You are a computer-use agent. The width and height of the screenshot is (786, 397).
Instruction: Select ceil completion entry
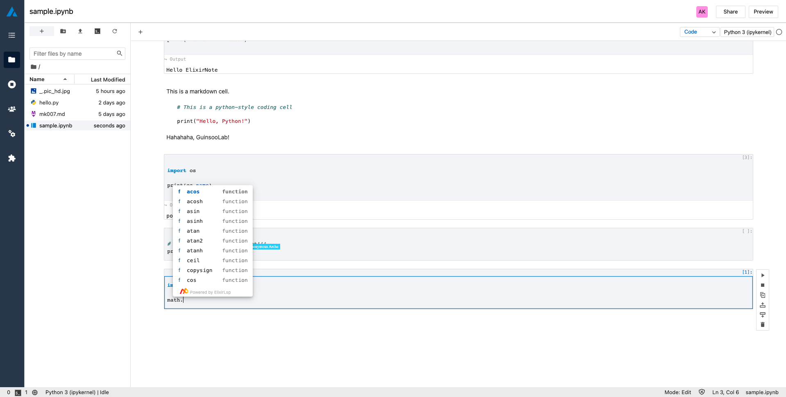coord(213,261)
